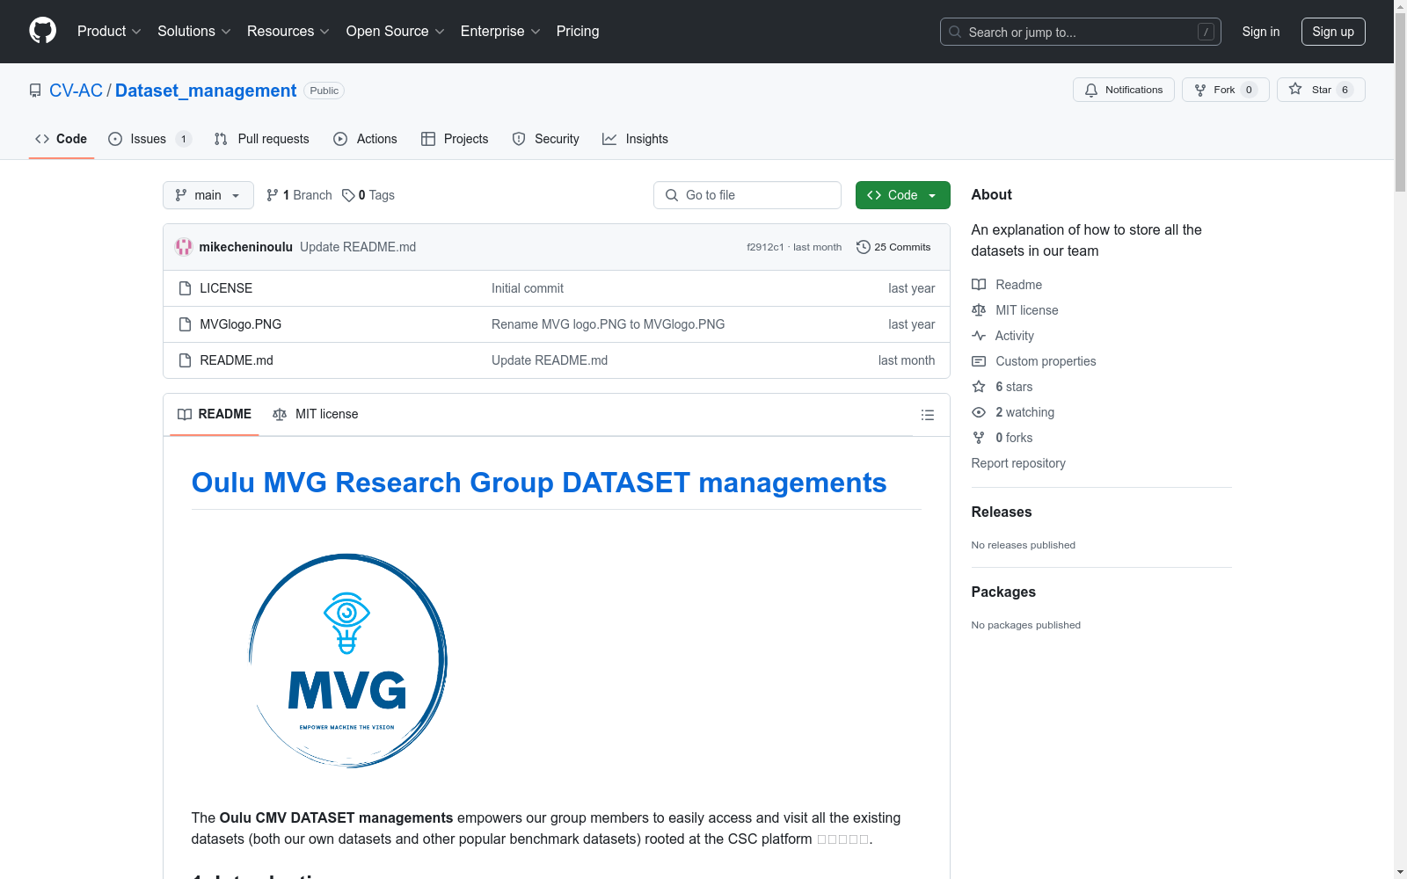Expand the Resources dropdown
1407x879 pixels.
(288, 32)
